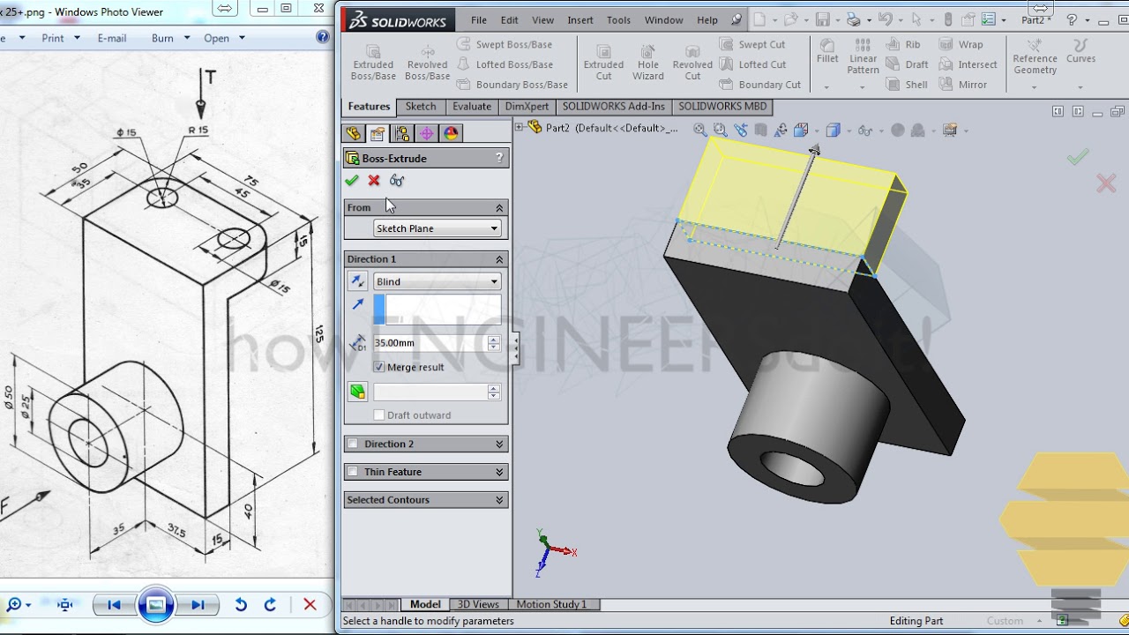Open the Insert menu
Screen dimensions: 1129x635
click(x=580, y=19)
